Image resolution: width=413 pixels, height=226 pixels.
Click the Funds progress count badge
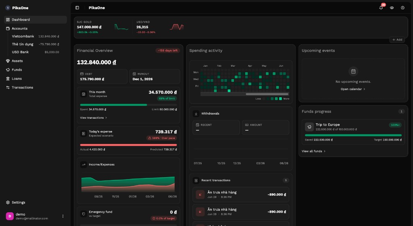coord(401,111)
